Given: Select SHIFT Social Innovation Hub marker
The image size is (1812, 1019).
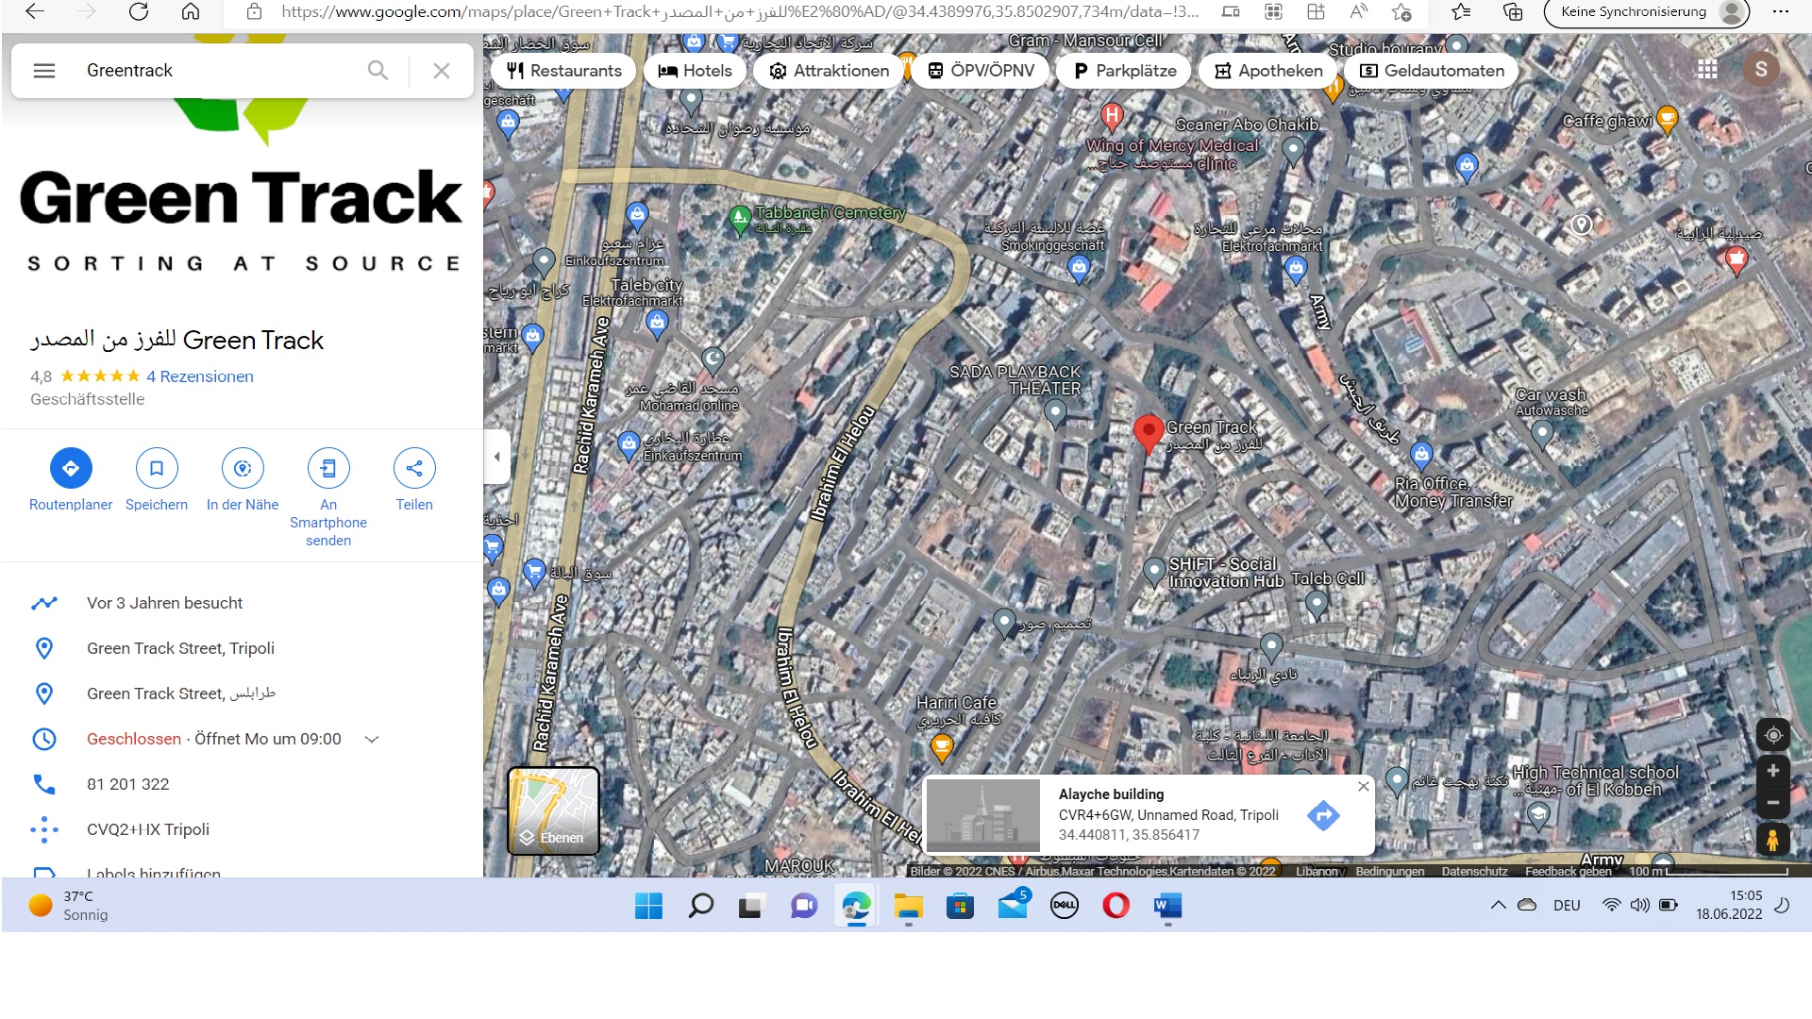Looking at the screenshot, I should point(1154,571).
